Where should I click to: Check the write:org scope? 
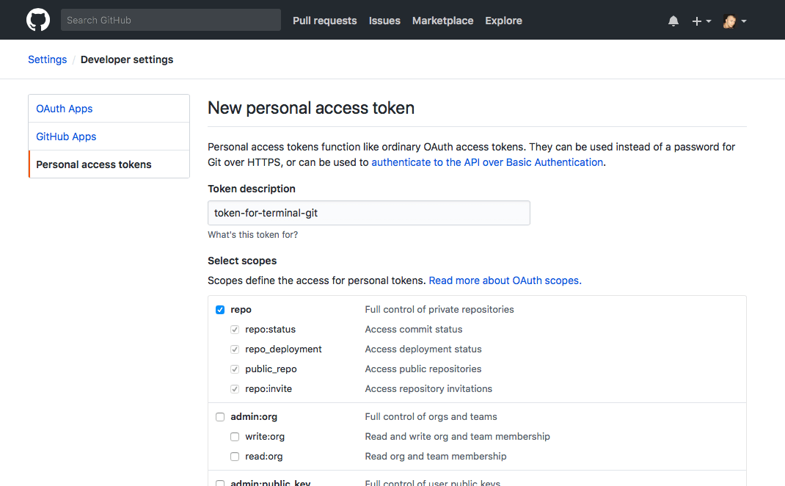(x=235, y=437)
